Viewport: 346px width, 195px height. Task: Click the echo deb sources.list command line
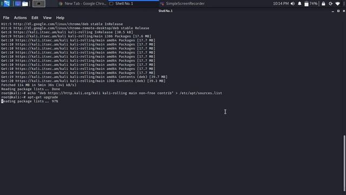[112, 93]
